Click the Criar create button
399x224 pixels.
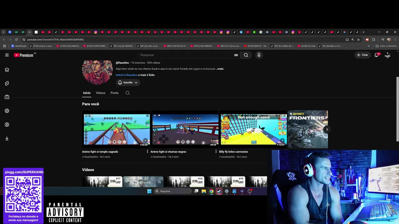click(363, 55)
